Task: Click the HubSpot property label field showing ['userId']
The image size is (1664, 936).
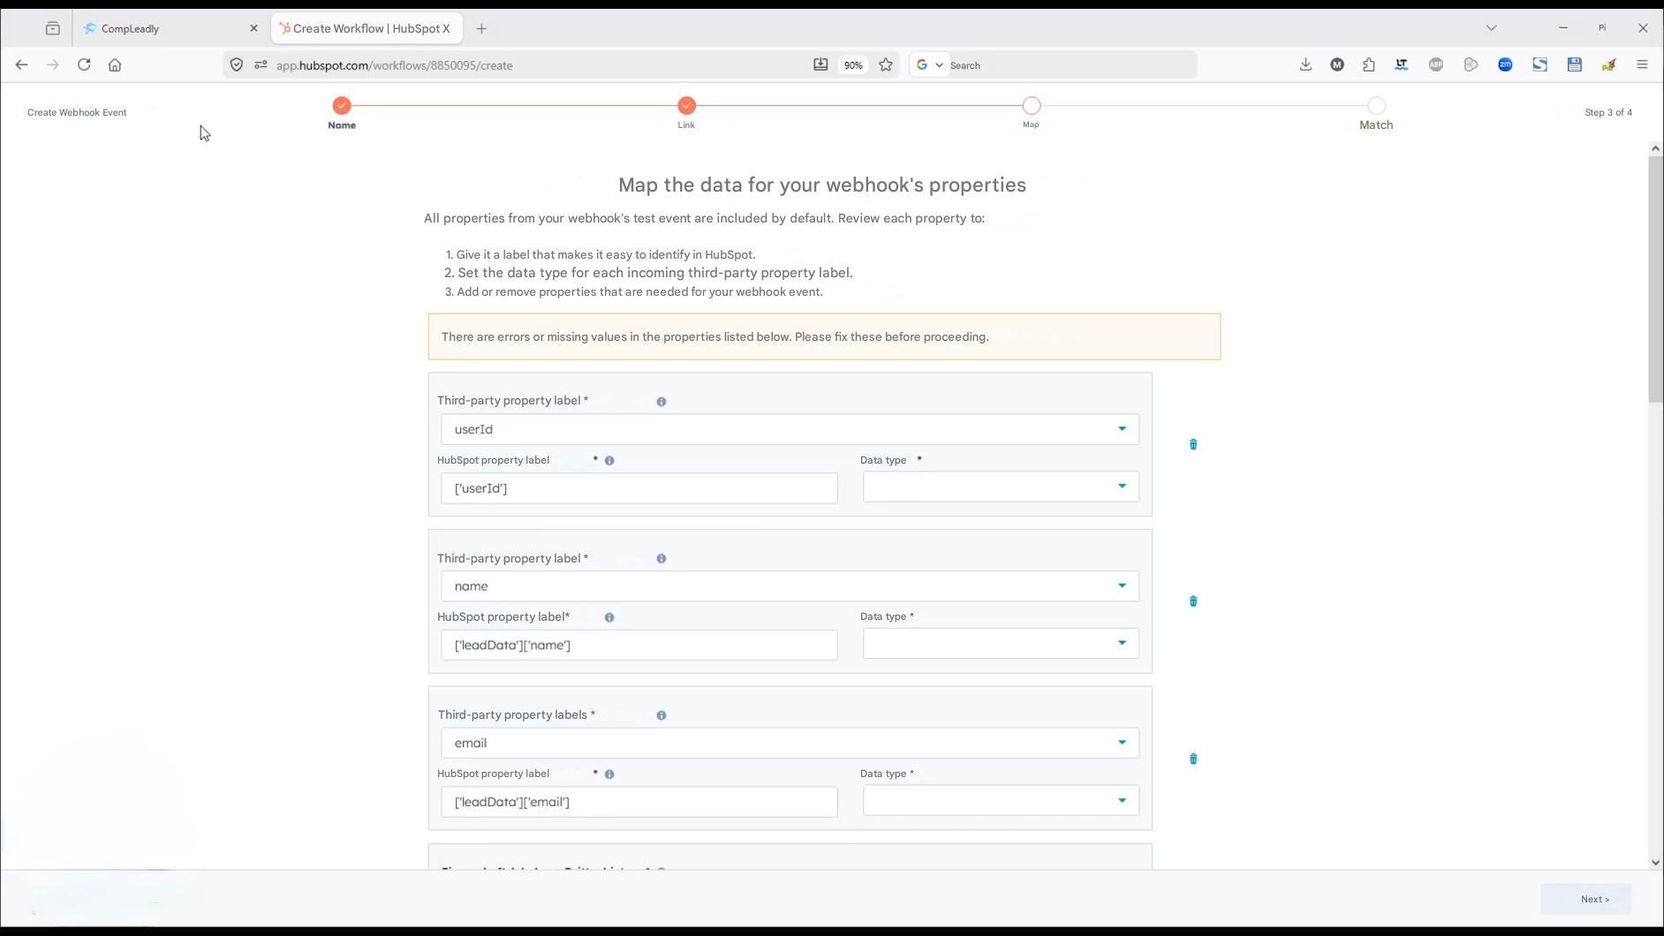Action: 639,487
